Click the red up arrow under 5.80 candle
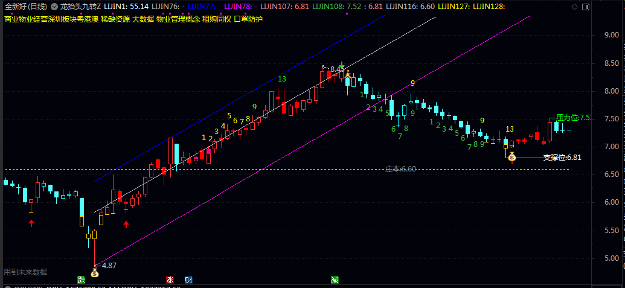Screen dimensions: 625x288 pos(31,223)
